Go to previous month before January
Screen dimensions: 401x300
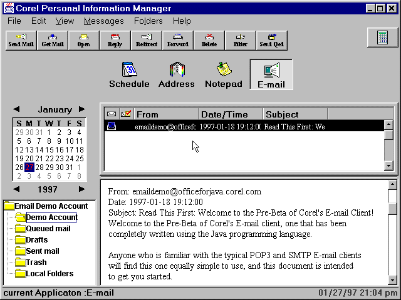(16, 109)
